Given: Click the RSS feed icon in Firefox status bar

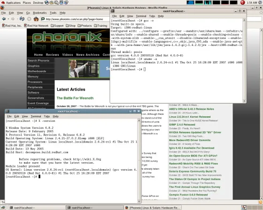Looking at the screenshot, I should 261,202.
